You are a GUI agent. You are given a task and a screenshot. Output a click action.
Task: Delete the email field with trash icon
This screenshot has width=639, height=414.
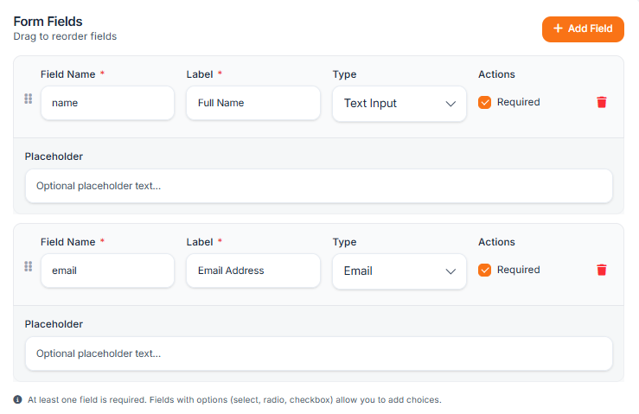(602, 270)
